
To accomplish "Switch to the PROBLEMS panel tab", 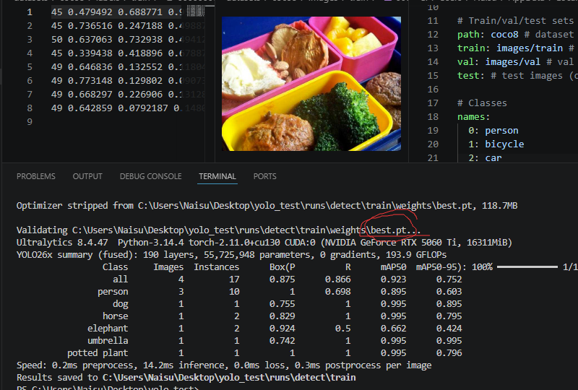I will tap(35, 176).
